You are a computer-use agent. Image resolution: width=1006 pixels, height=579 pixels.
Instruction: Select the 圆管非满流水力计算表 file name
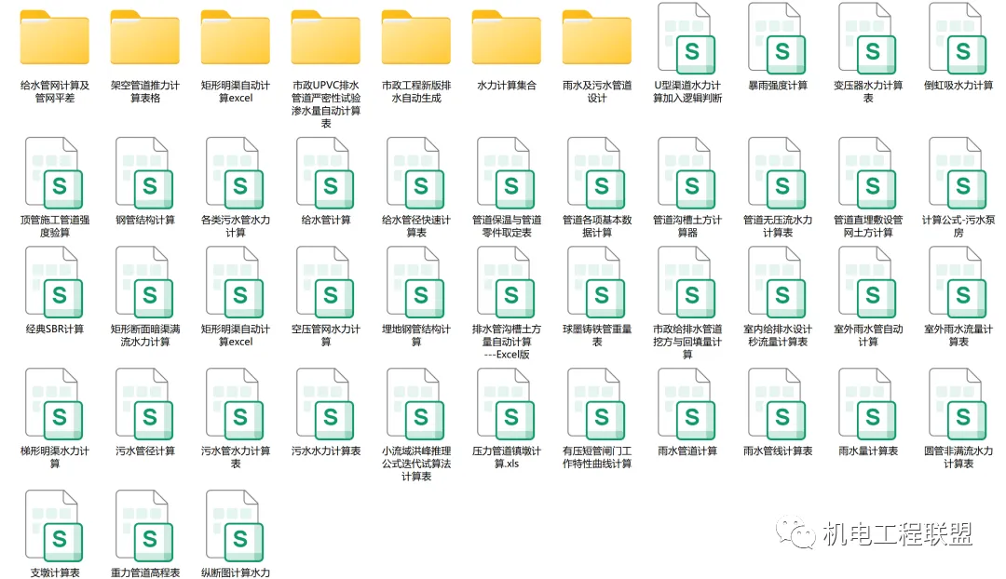pyautogui.click(x=958, y=457)
